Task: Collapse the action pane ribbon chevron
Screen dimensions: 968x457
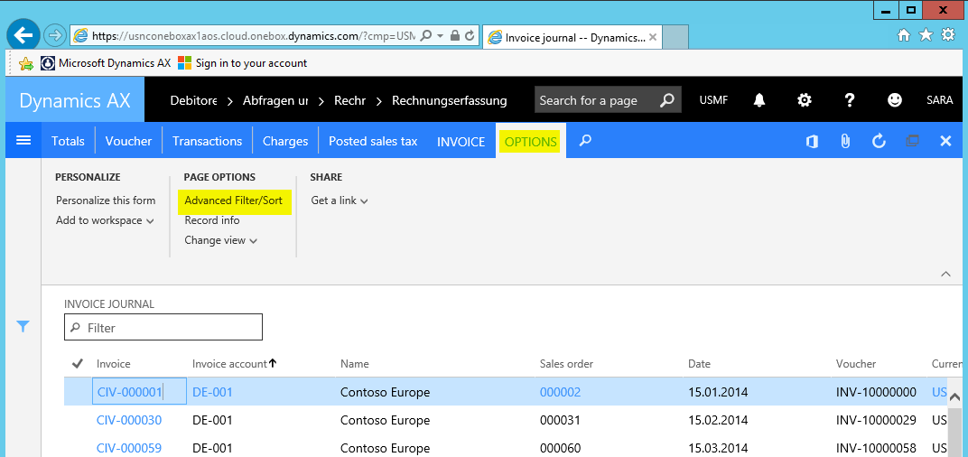Action: (945, 273)
